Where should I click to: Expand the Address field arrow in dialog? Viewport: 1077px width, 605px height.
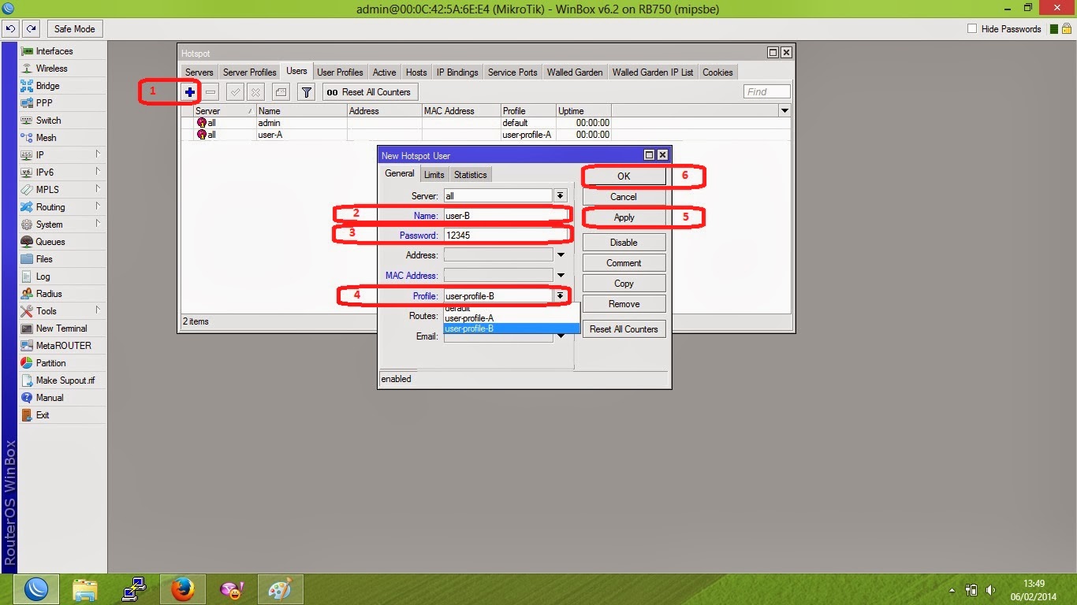point(561,255)
